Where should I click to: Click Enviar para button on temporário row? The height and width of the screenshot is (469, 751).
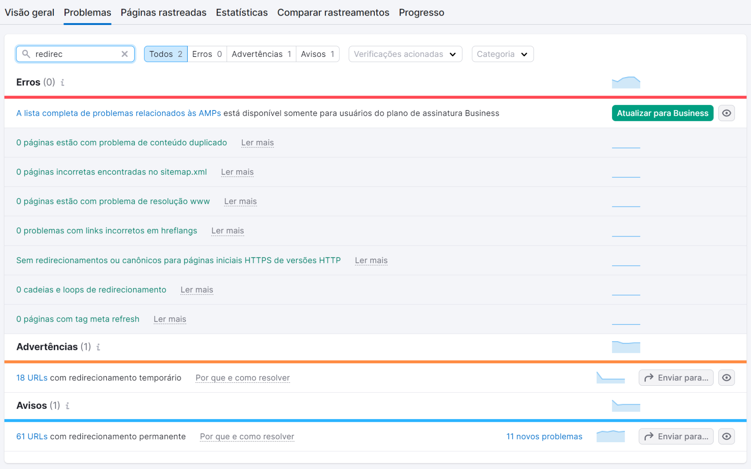pos(676,378)
